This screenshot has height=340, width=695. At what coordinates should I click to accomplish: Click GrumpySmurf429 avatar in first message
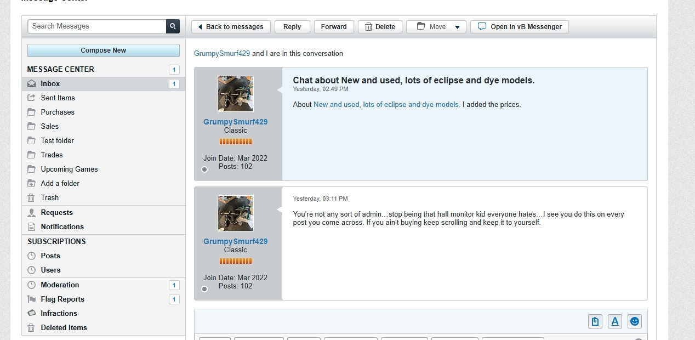click(236, 94)
